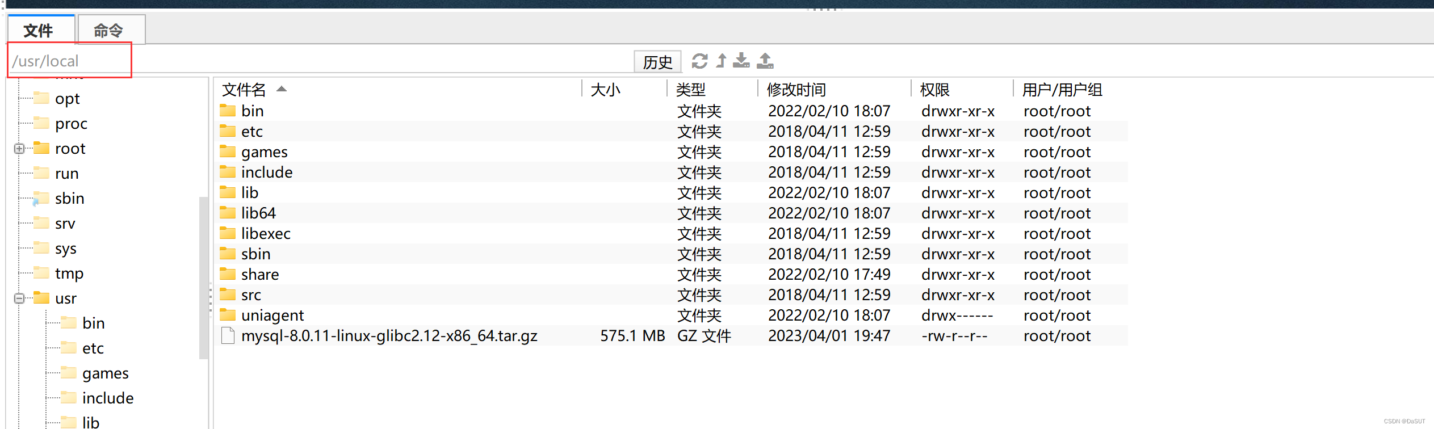This screenshot has width=1434, height=429.
Task: Select games under usr in tree
Action: pos(105,373)
